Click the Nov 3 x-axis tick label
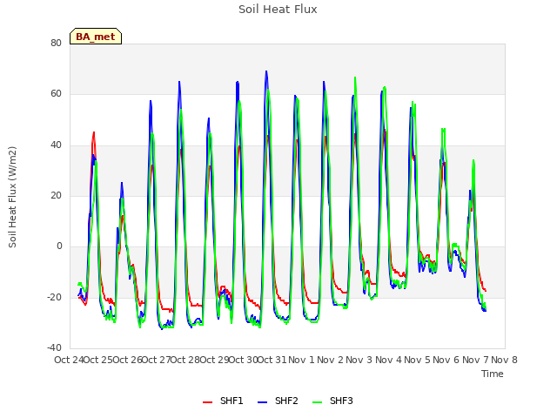This screenshot has width=557, height=418. point(359,360)
